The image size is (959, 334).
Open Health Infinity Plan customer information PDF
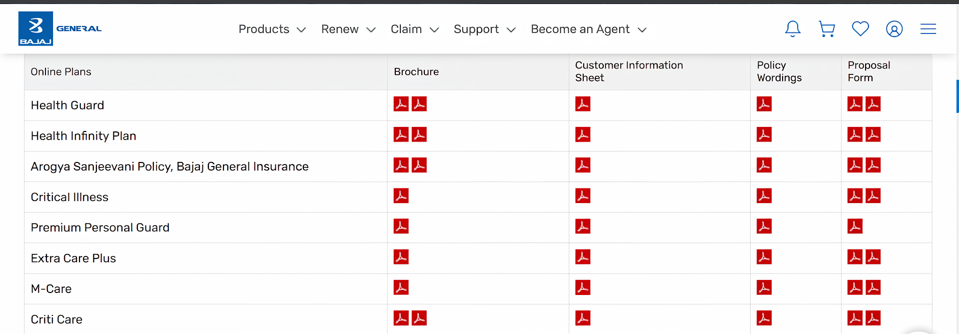pyautogui.click(x=583, y=134)
